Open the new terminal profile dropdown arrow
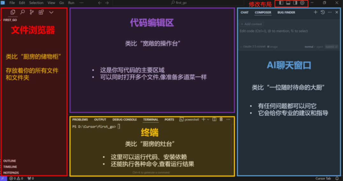The image size is (343, 181). tap(208, 119)
